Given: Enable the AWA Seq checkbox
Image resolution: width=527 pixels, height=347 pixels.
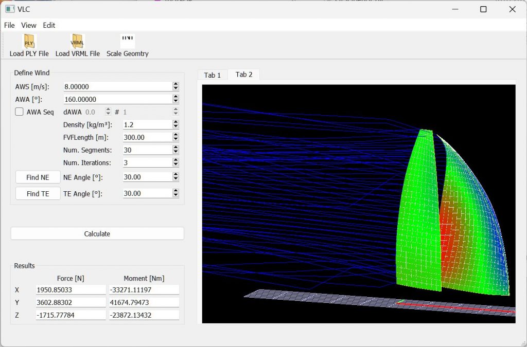Looking at the screenshot, I should [19, 112].
